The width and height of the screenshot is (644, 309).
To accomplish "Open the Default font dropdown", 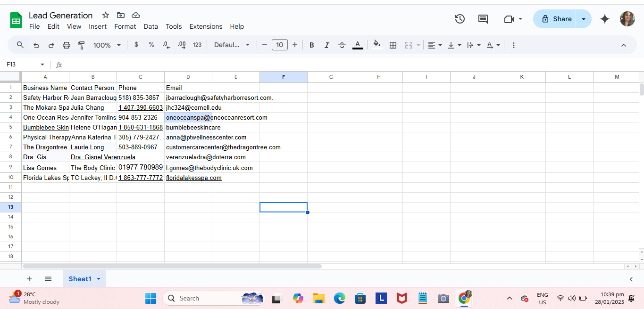I will click(x=232, y=45).
